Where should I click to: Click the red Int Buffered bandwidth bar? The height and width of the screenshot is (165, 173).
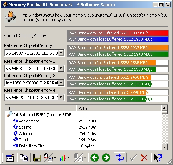coord(118,33)
